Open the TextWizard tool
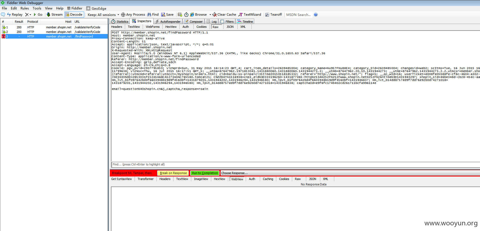The image size is (480, 231). click(250, 15)
